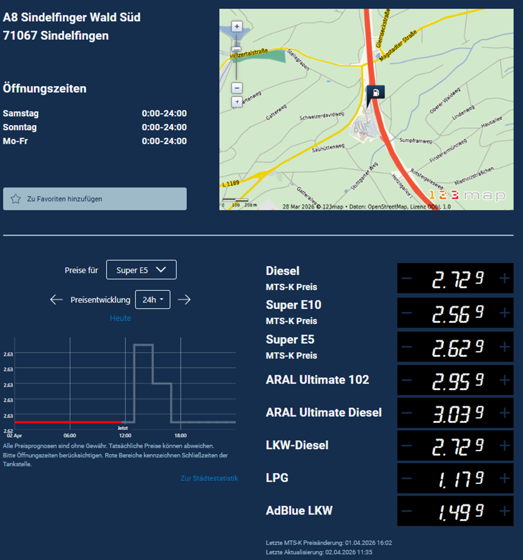The height and width of the screenshot is (560, 523).
Task: Open the Super E5 fuel type dropdown
Action: (141, 270)
